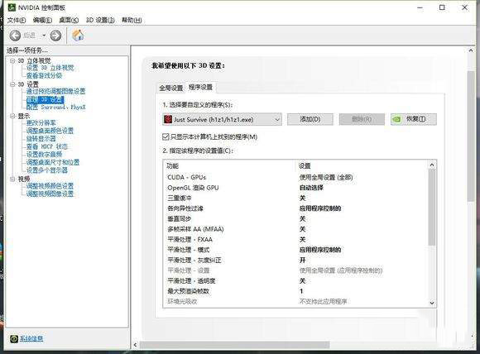The height and width of the screenshot is (354, 480).
Task: Open the 编辑(E) menu
Action: [x=42, y=20]
